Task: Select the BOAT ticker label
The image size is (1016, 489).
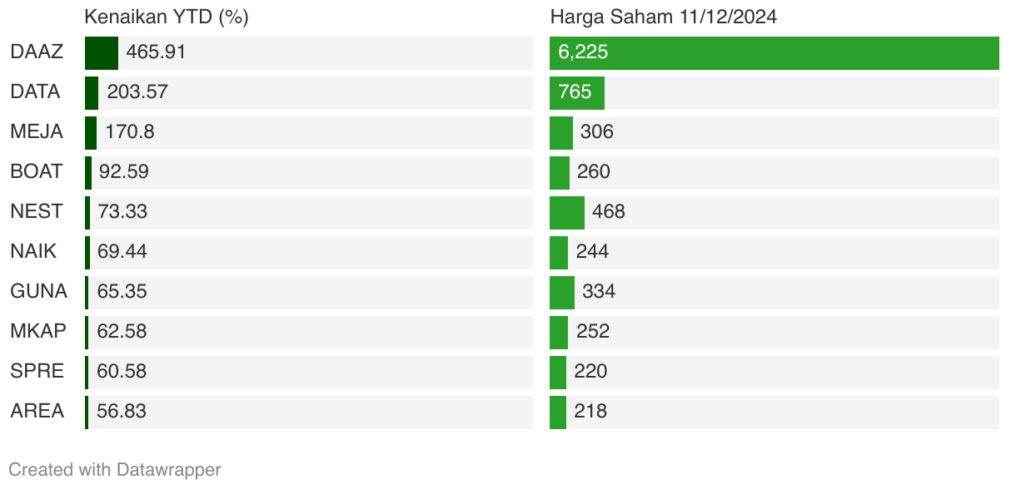Action: pos(37,172)
